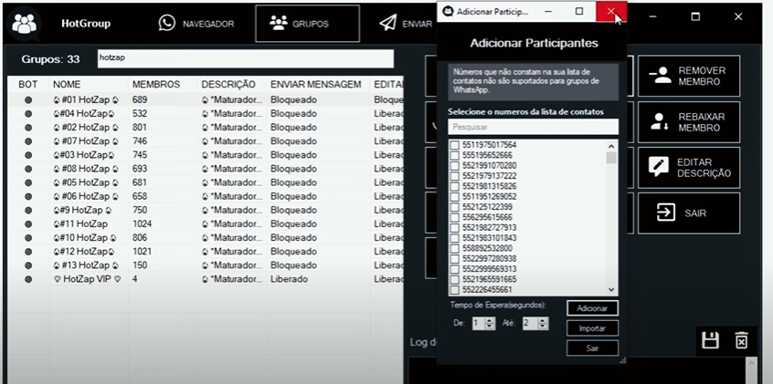Check the box for 5521981315826
Viewport: 773px width, 384px height.
(454, 187)
